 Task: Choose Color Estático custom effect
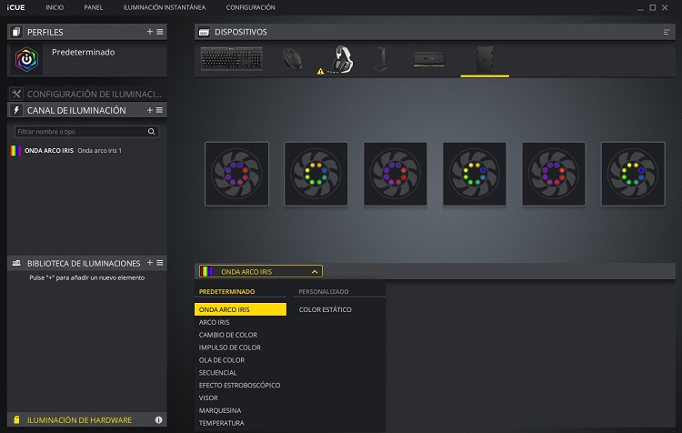(325, 310)
